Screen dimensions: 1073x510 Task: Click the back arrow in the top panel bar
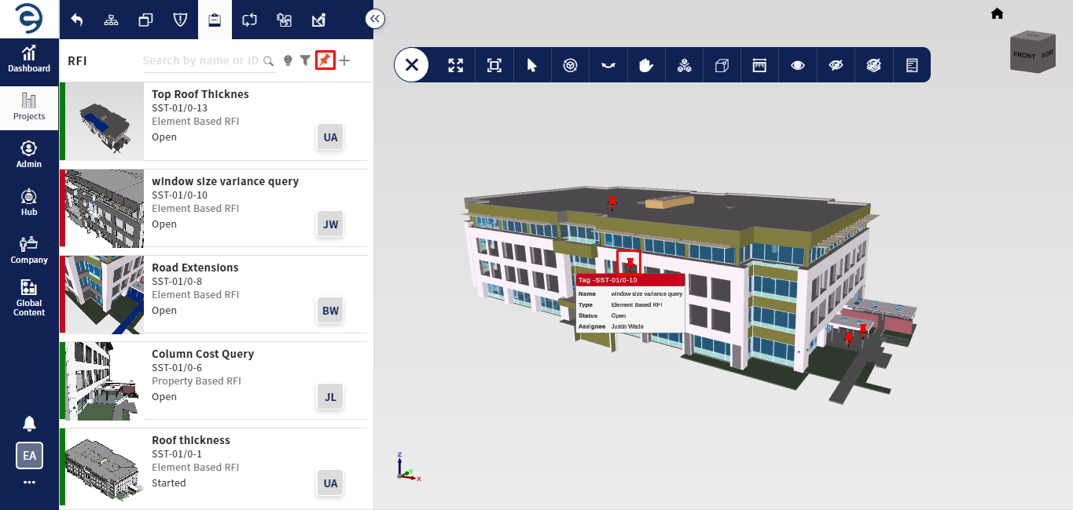click(x=76, y=20)
